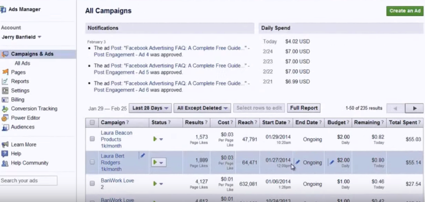Click the Search your ads input field

point(28,181)
